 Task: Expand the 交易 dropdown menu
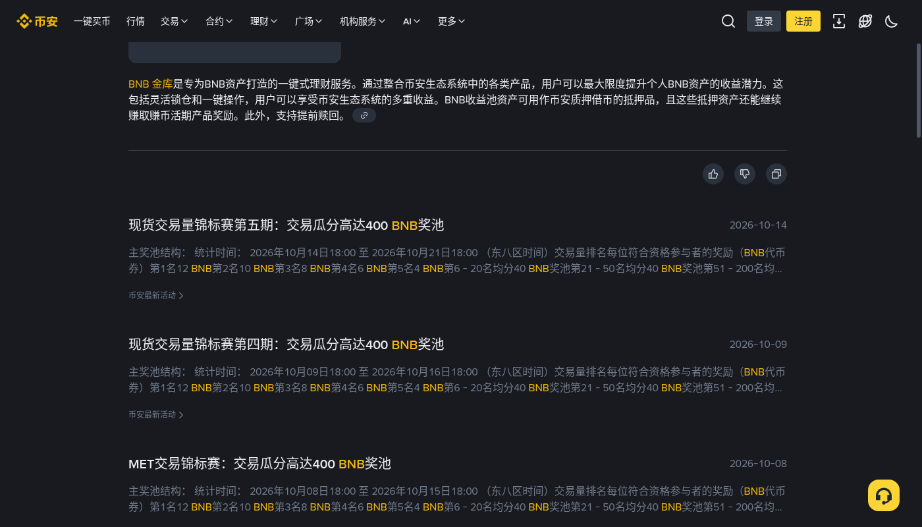175,21
